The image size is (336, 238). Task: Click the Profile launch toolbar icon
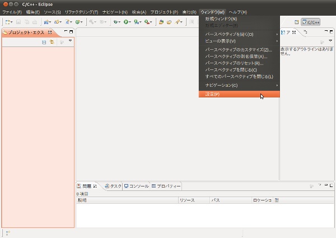(x=136, y=22)
